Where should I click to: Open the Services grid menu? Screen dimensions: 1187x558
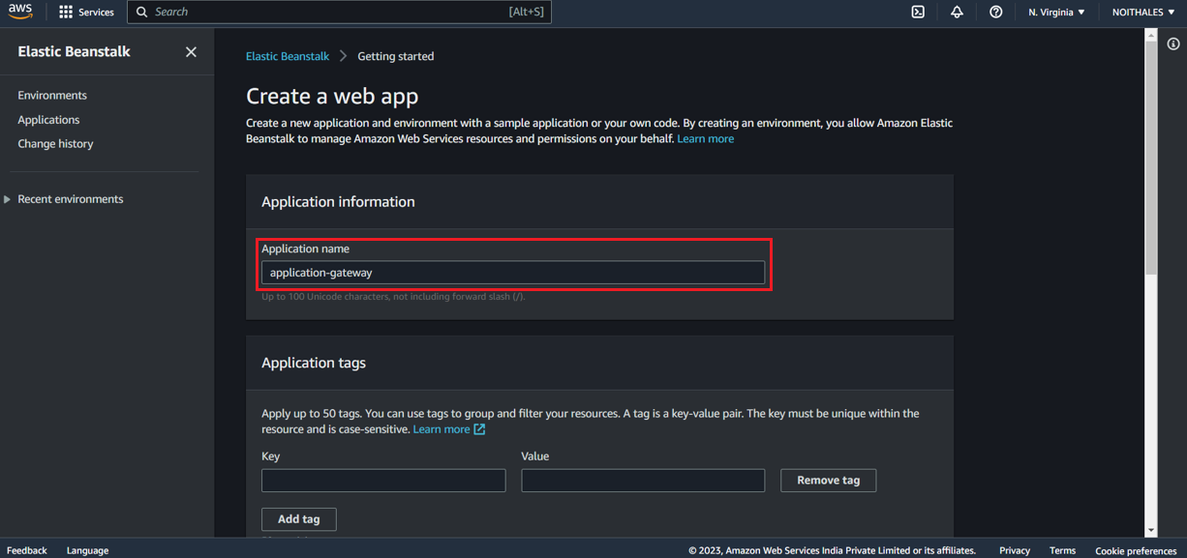pos(65,12)
